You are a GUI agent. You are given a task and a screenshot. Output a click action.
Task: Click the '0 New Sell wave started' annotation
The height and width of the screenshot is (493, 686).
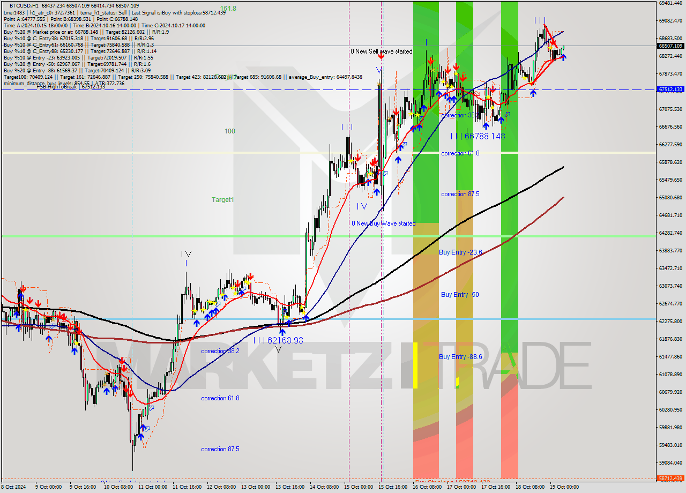pyautogui.click(x=382, y=51)
